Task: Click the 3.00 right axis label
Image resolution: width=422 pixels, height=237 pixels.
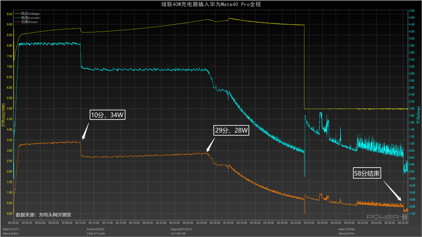Action: pyautogui.click(x=411, y=74)
